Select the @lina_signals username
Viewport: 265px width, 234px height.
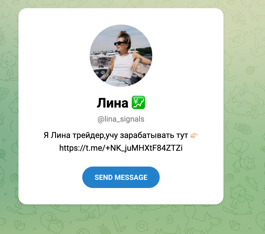121,119
